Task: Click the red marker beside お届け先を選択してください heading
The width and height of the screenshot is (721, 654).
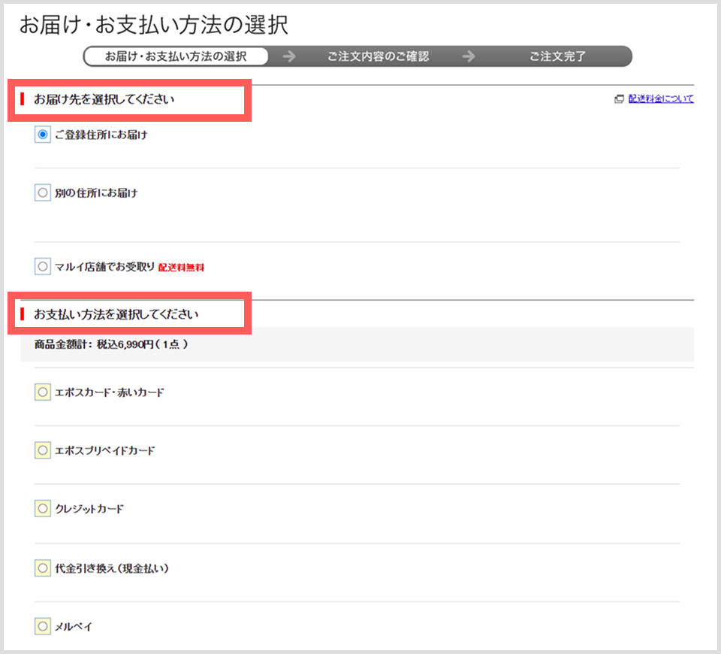Action: (x=23, y=98)
